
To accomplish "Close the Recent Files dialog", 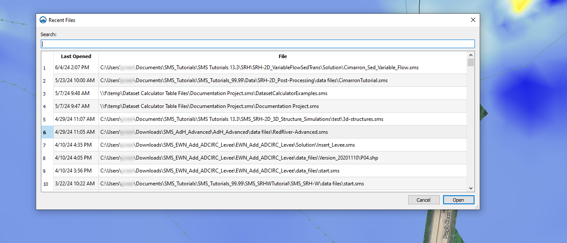I will pyautogui.click(x=473, y=20).
